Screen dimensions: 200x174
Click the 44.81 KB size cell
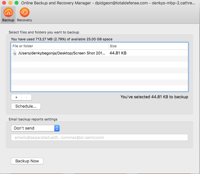pyautogui.click(x=118, y=53)
